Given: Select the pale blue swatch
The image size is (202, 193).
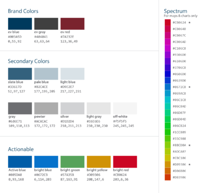Looking at the screenshot, I should 46,74.
